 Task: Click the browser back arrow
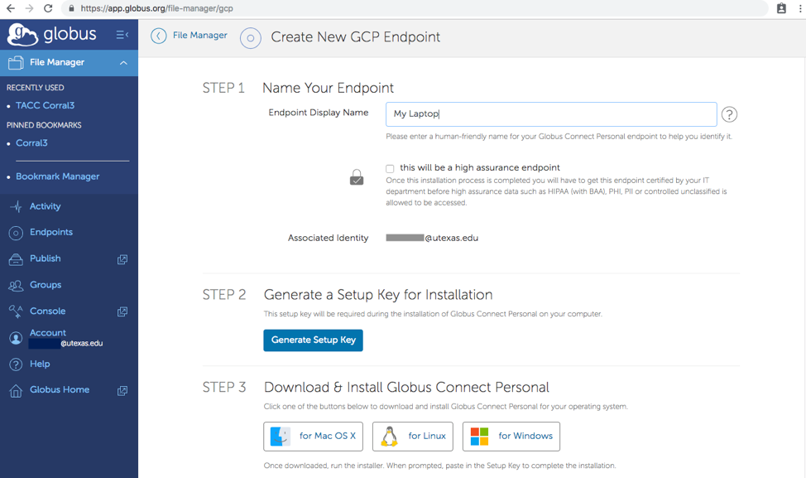click(10, 8)
